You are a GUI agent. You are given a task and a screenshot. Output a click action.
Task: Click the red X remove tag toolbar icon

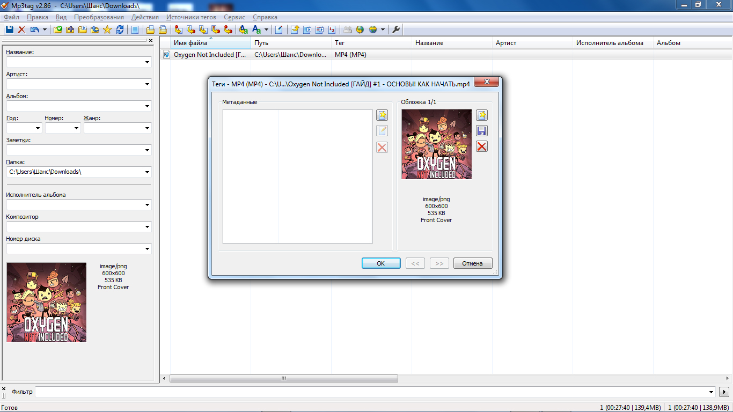point(22,30)
